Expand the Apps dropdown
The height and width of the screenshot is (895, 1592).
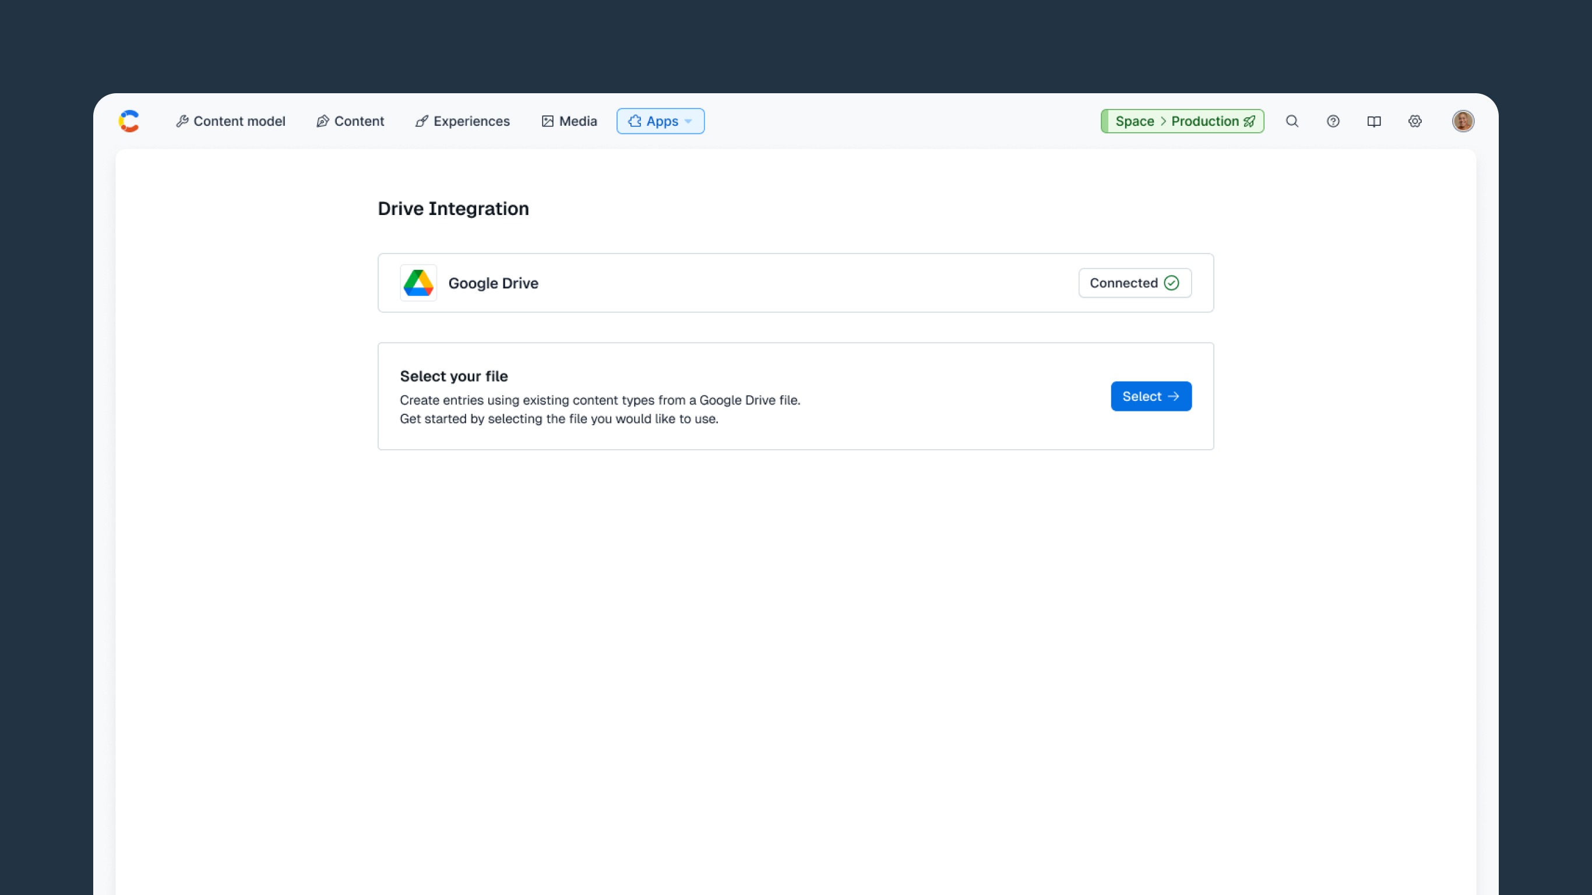[x=660, y=121]
